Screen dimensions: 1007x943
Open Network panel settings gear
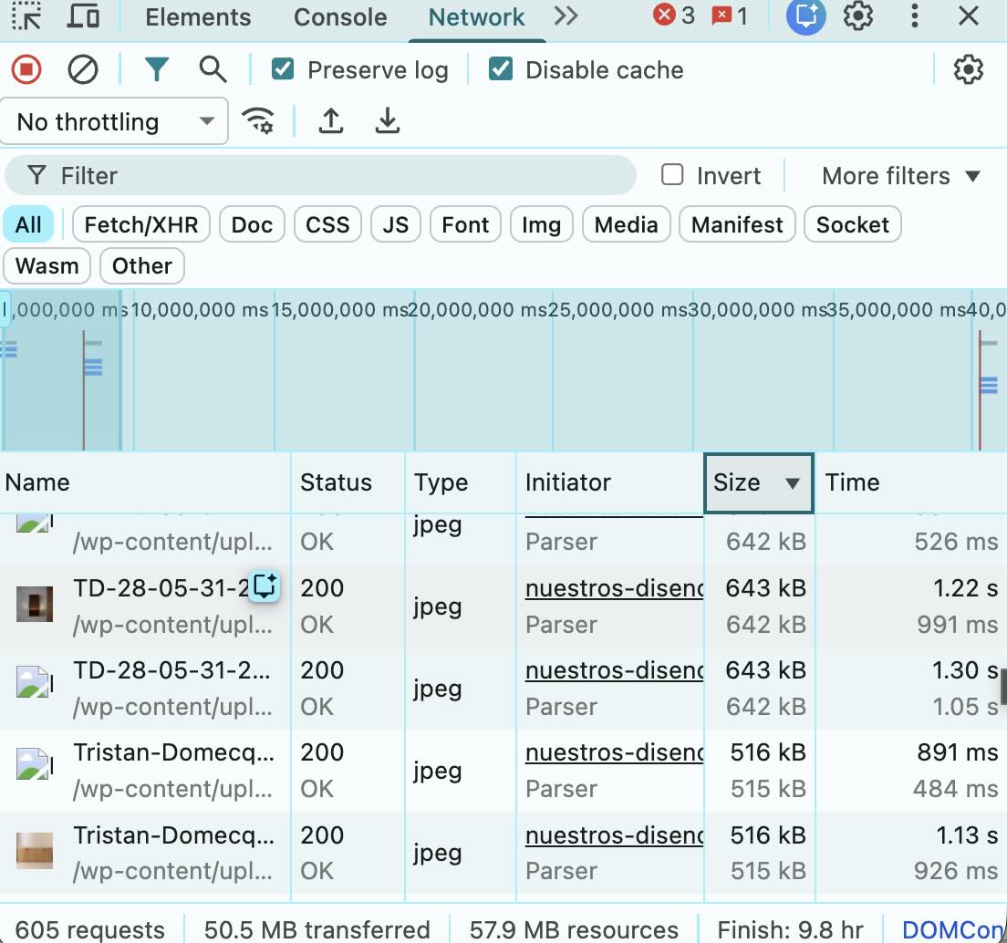968,69
